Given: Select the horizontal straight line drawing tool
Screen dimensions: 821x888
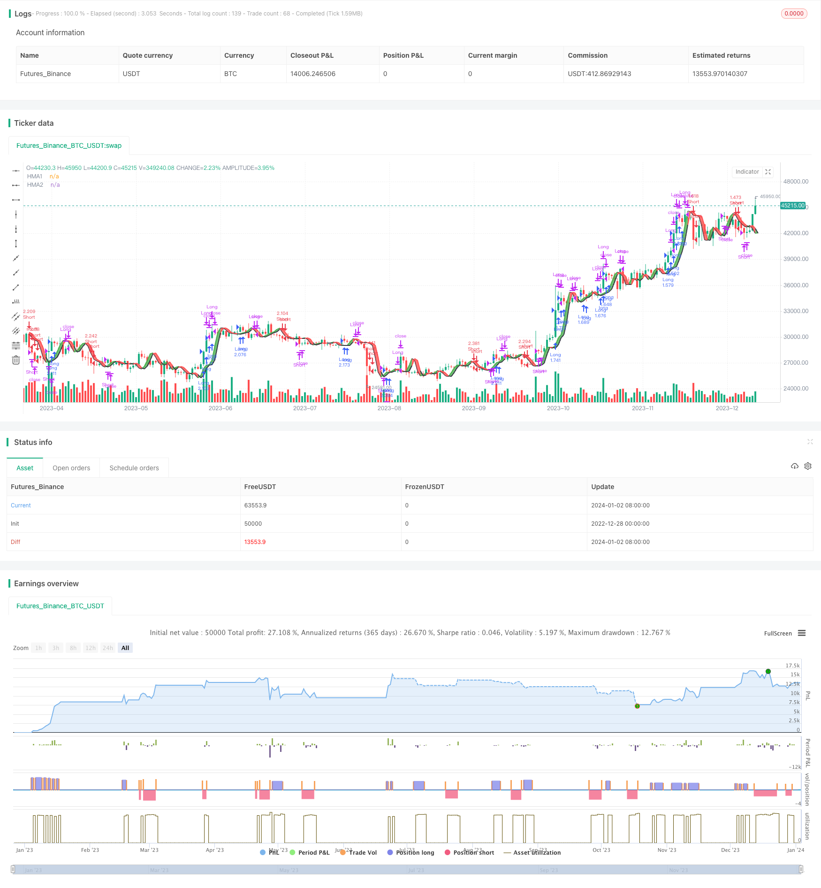Looking at the screenshot, I should (16, 171).
